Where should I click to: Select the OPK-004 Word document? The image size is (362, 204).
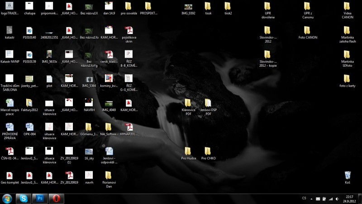(x=29, y=126)
